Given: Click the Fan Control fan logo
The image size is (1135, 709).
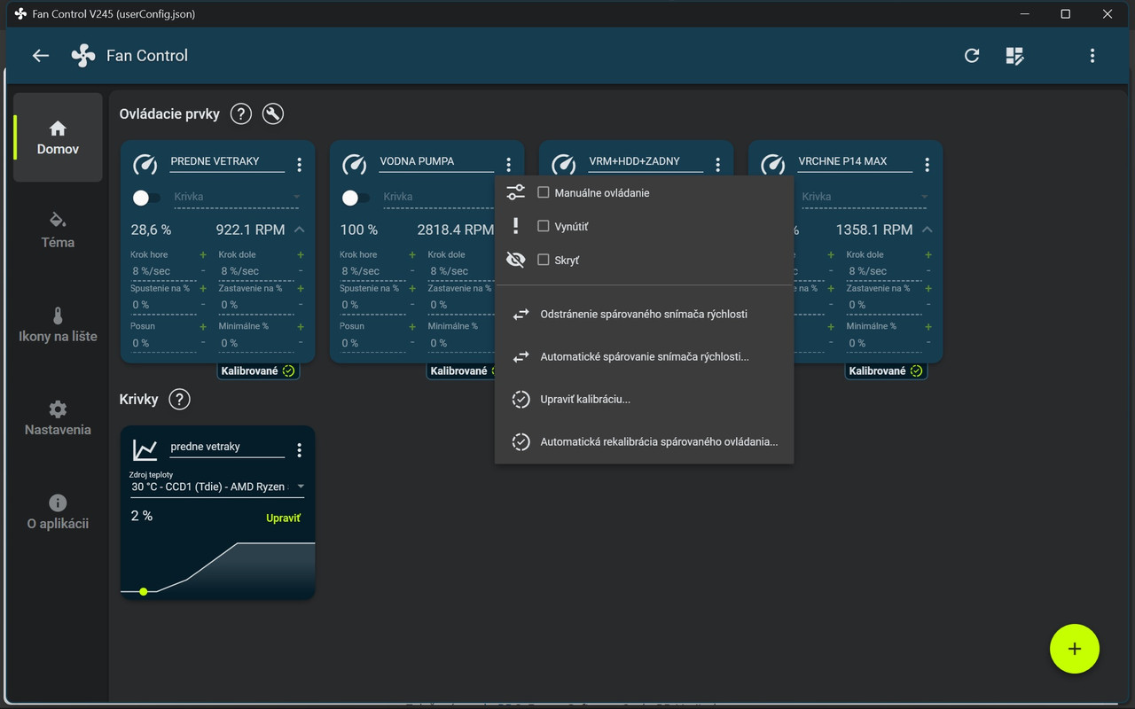Looking at the screenshot, I should tap(83, 56).
